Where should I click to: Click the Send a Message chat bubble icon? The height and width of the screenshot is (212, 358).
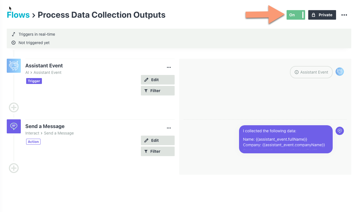click(x=13, y=126)
